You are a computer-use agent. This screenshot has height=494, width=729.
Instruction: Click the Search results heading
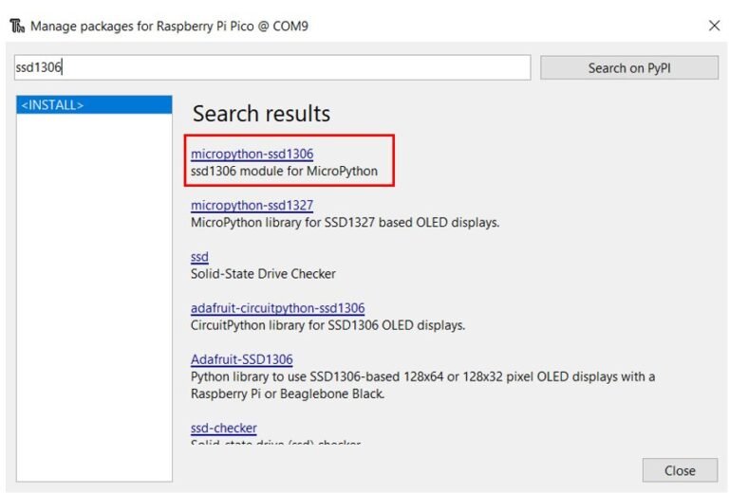[x=261, y=114]
